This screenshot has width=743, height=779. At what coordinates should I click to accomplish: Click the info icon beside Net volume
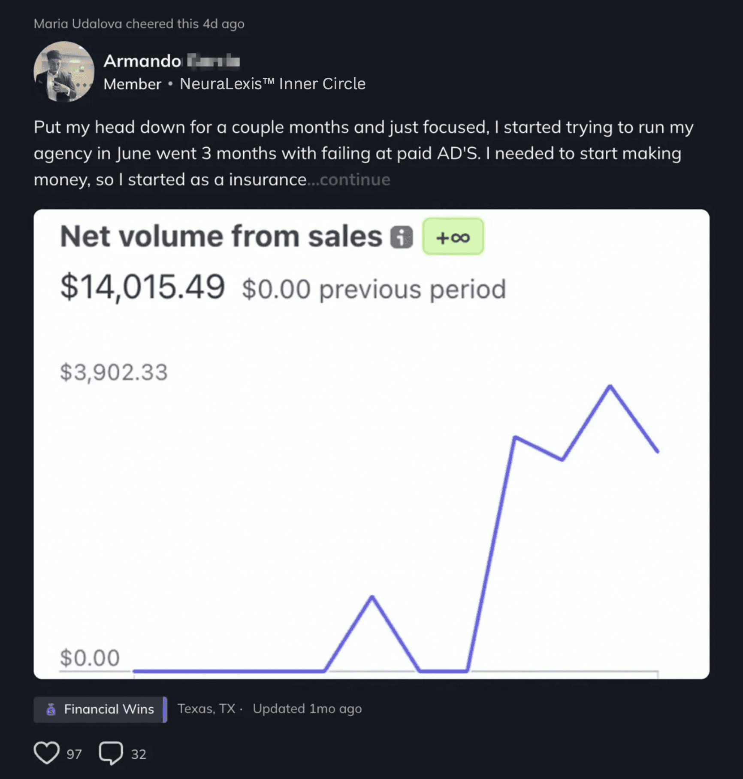point(402,237)
